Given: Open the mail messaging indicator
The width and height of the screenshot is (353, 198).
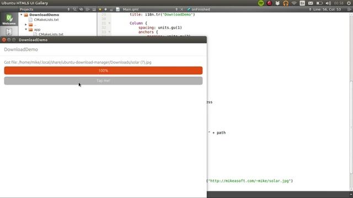Looking at the screenshot, I should pyautogui.click(x=311, y=3).
